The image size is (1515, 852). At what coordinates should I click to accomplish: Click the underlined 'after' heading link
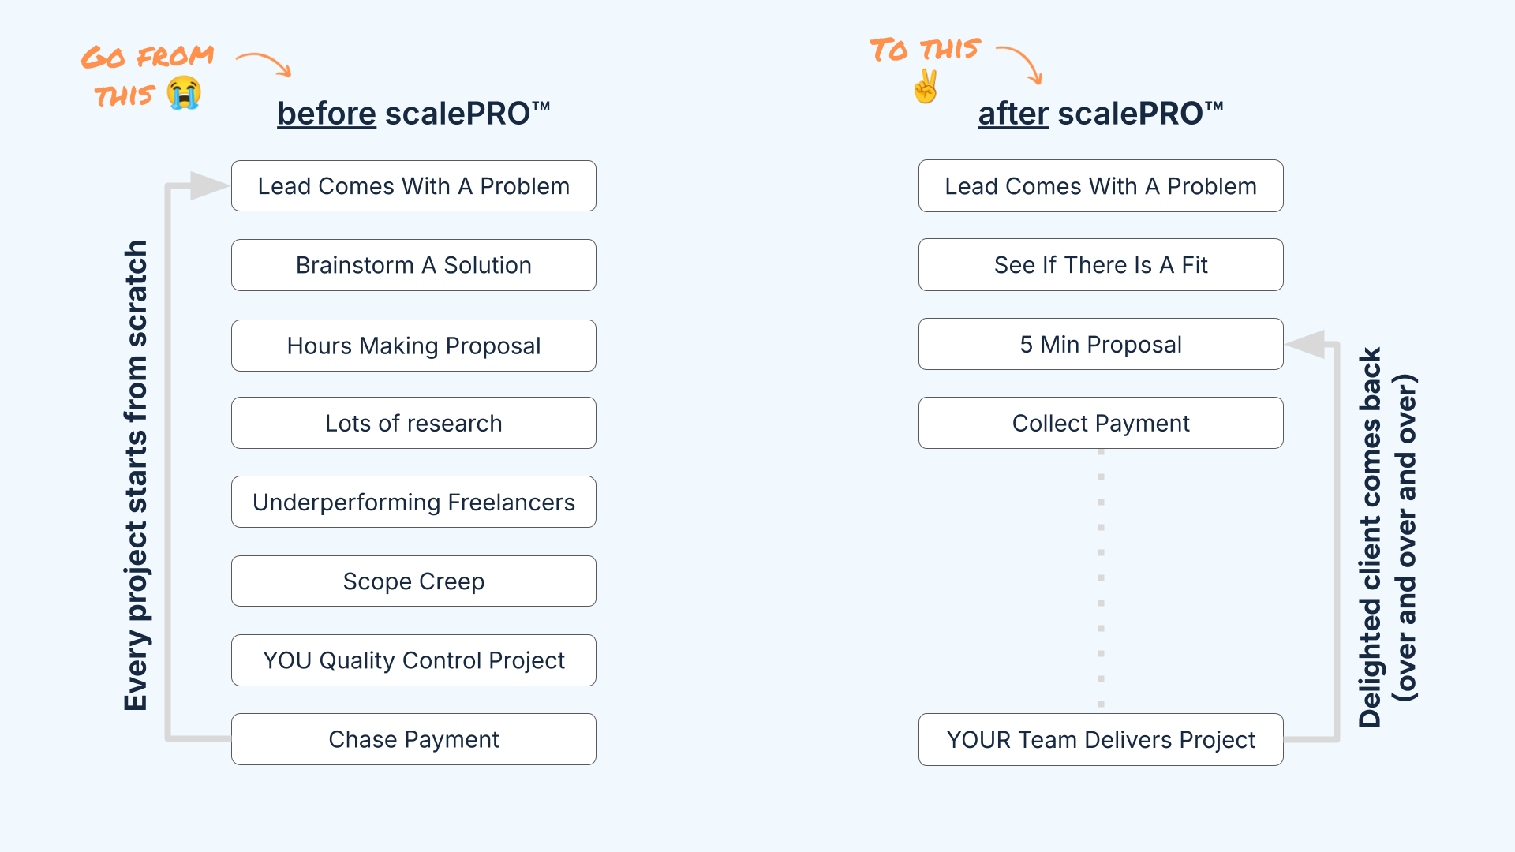(1013, 114)
